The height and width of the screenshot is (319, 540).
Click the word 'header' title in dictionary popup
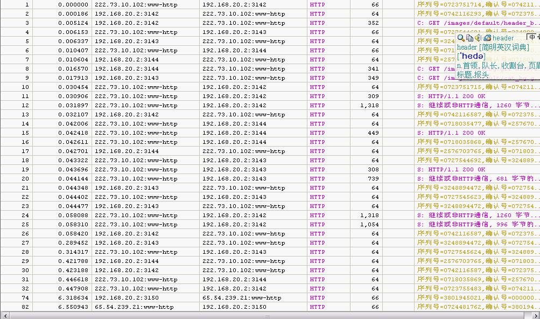(x=503, y=38)
